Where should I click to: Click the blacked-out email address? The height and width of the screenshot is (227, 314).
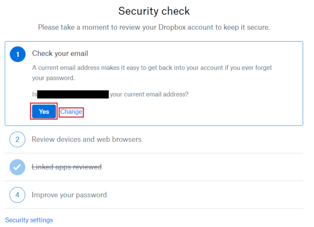click(73, 95)
